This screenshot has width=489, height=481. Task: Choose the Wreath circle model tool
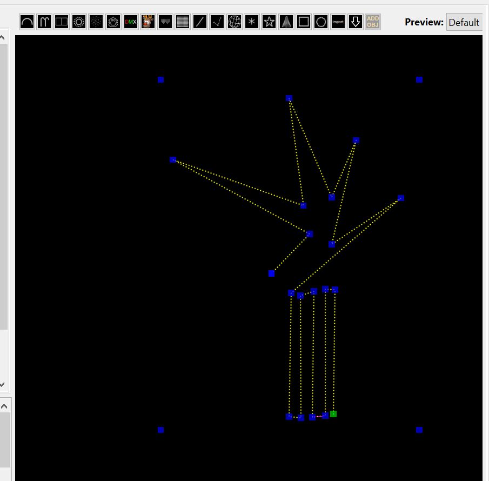321,22
